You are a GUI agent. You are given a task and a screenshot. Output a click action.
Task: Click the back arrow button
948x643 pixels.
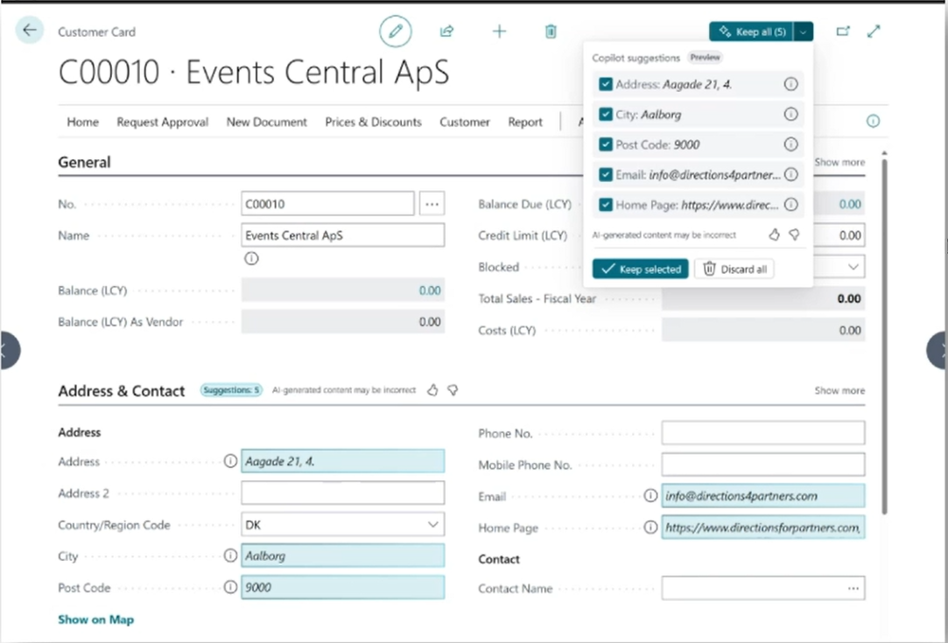(x=30, y=31)
